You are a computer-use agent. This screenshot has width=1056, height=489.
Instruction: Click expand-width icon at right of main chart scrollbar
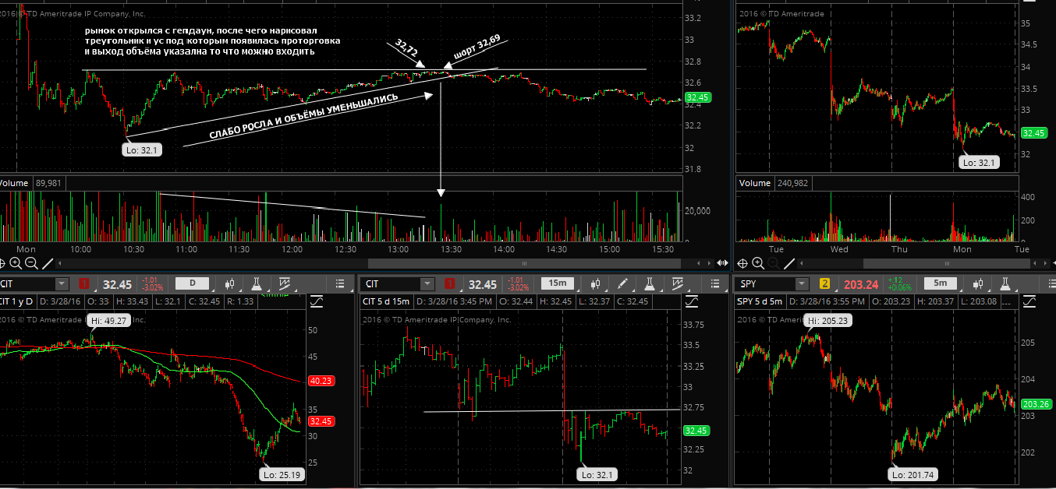tap(722, 263)
